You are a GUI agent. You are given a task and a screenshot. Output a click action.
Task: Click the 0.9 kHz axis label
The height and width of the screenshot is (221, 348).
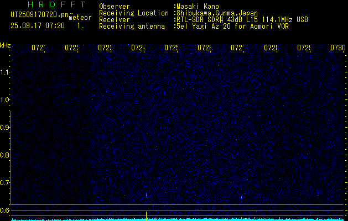[x=4, y=128]
